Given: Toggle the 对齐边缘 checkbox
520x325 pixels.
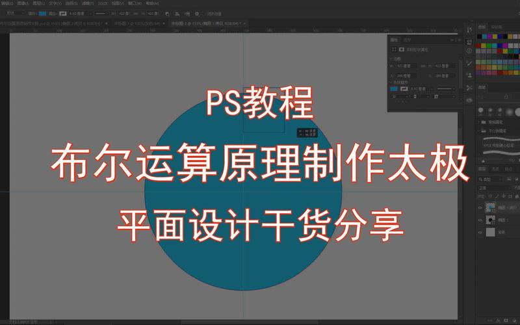Looking at the screenshot, I should [x=203, y=14].
